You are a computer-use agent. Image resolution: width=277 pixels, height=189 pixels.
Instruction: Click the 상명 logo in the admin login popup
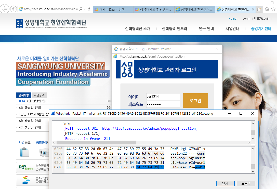tap(127, 70)
